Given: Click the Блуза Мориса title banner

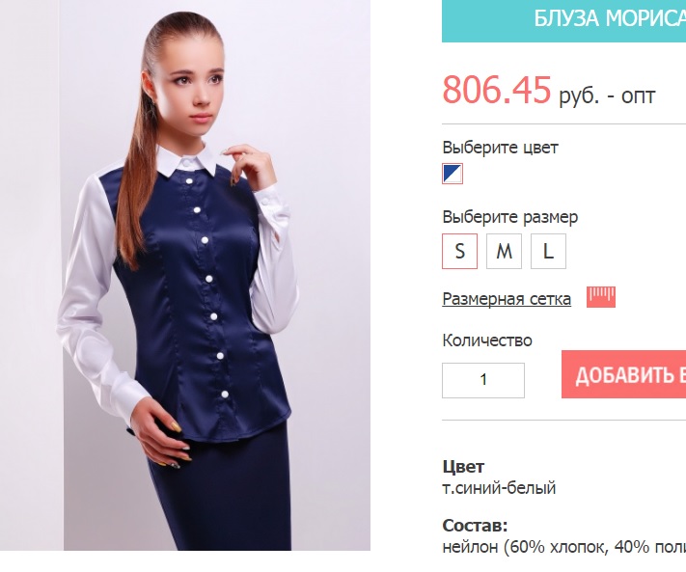Looking at the screenshot, I should click(x=563, y=19).
